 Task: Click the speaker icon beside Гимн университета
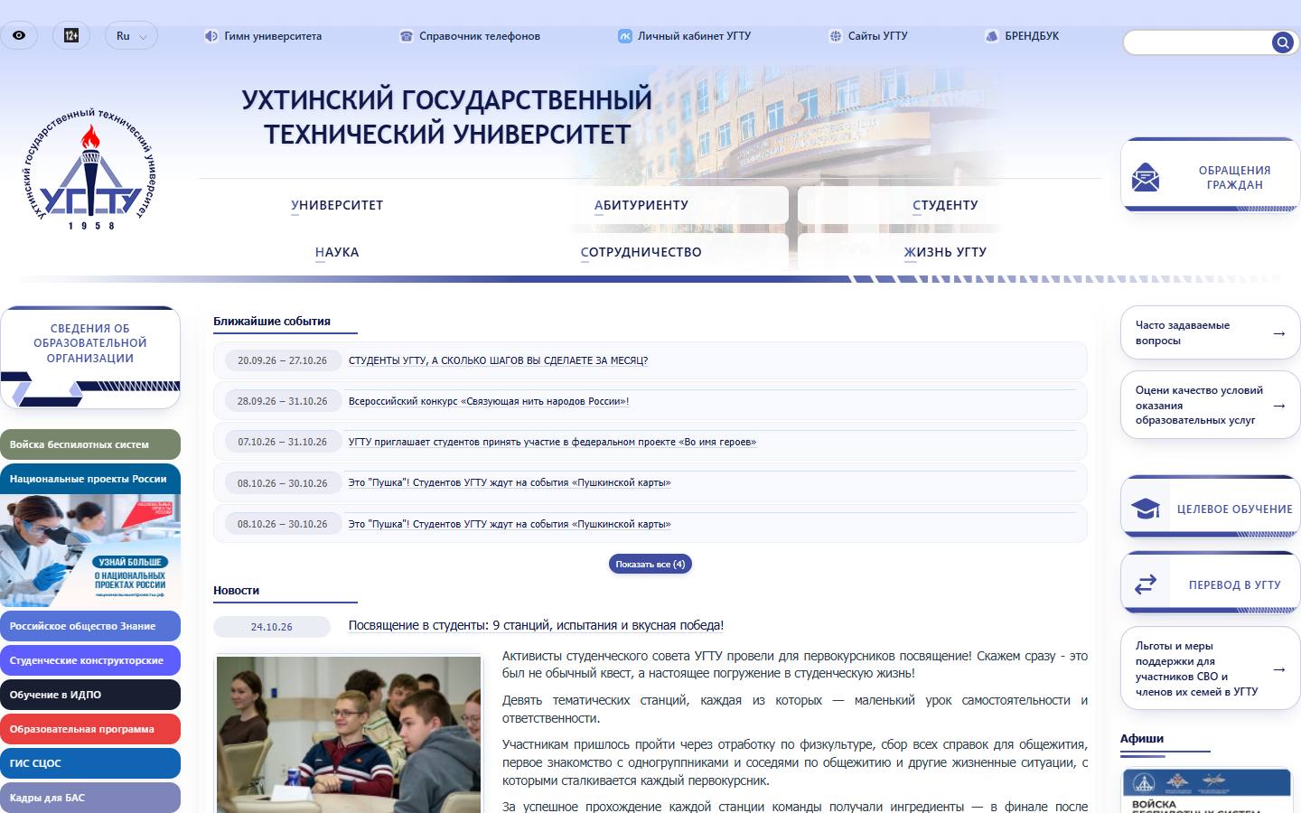coord(211,36)
